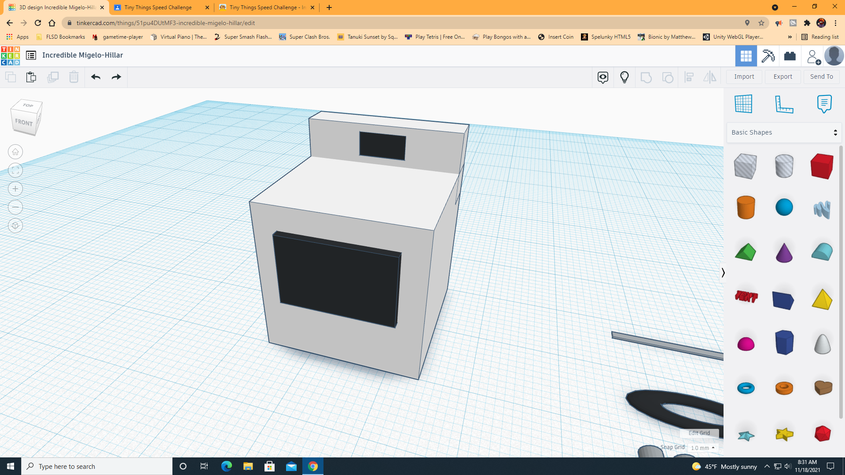
Task: Collapse the shapes panel with side chevron
Action: (723, 273)
